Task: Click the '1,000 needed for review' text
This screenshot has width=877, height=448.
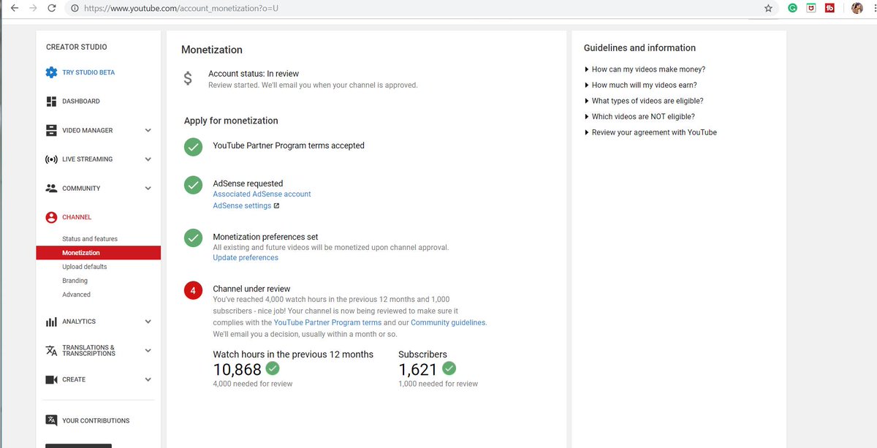Action: click(x=438, y=384)
